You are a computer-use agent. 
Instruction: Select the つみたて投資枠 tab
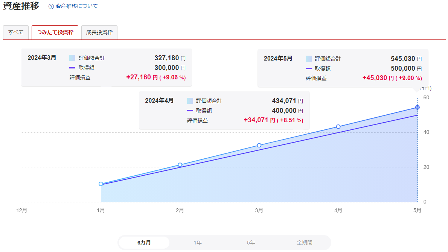point(55,32)
